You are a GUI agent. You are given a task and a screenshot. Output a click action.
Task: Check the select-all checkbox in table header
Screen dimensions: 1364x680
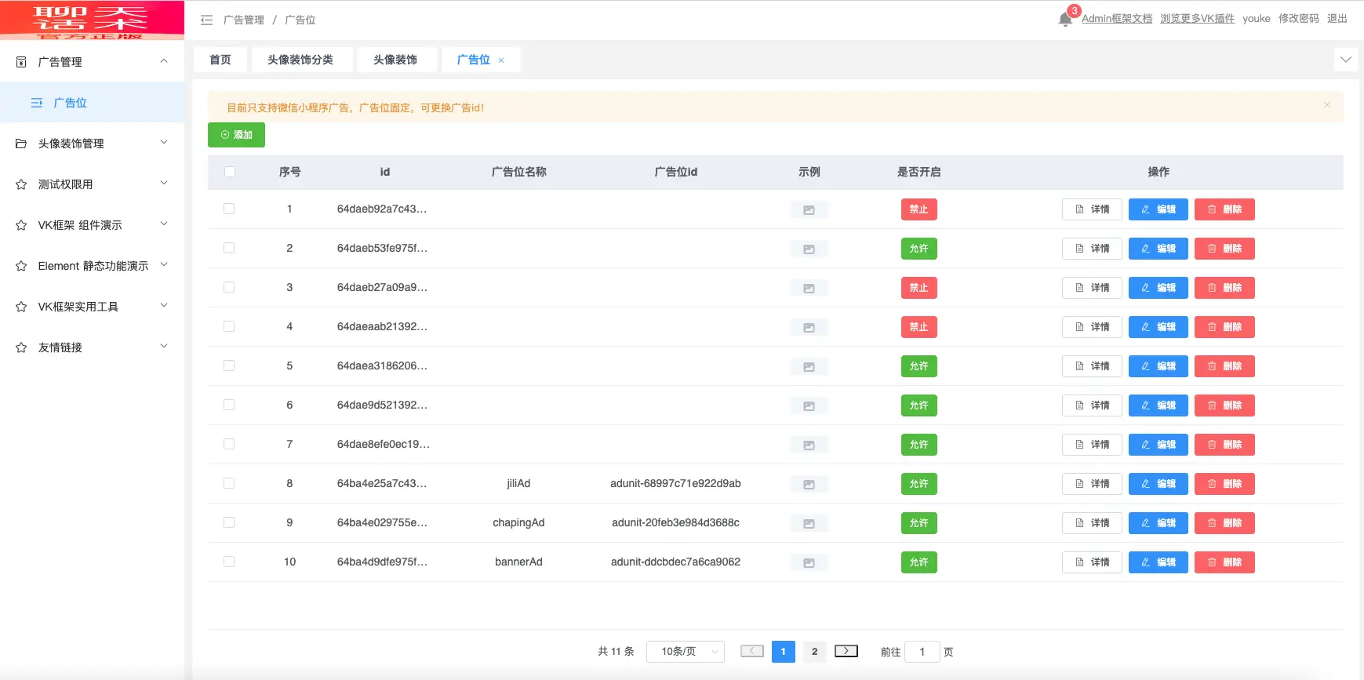[x=230, y=172]
